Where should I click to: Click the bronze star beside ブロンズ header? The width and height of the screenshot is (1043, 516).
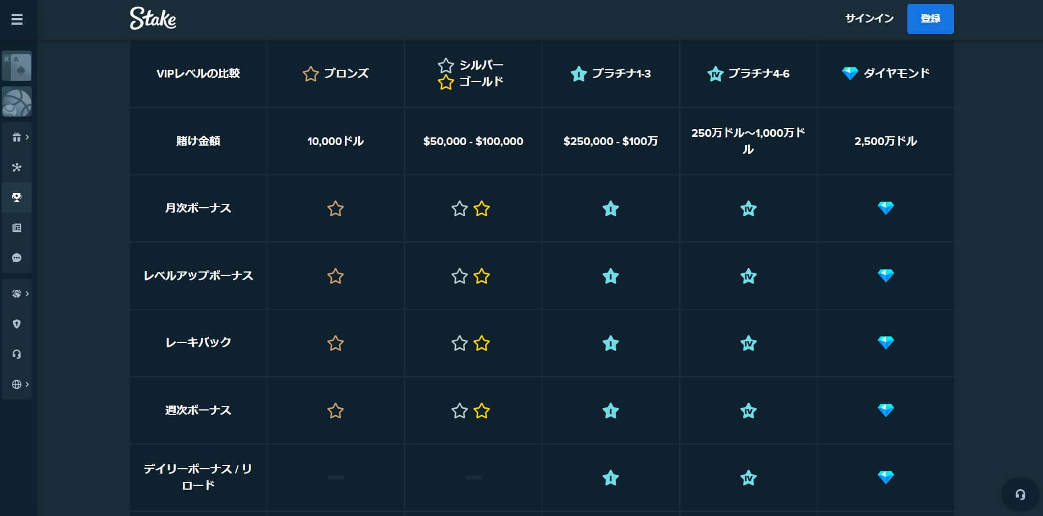[x=311, y=74]
